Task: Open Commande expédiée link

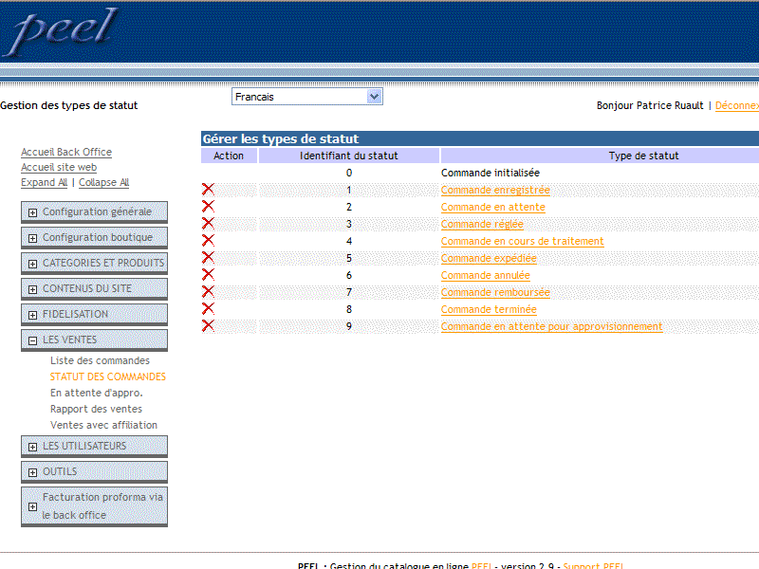Action: tap(489, 258)
